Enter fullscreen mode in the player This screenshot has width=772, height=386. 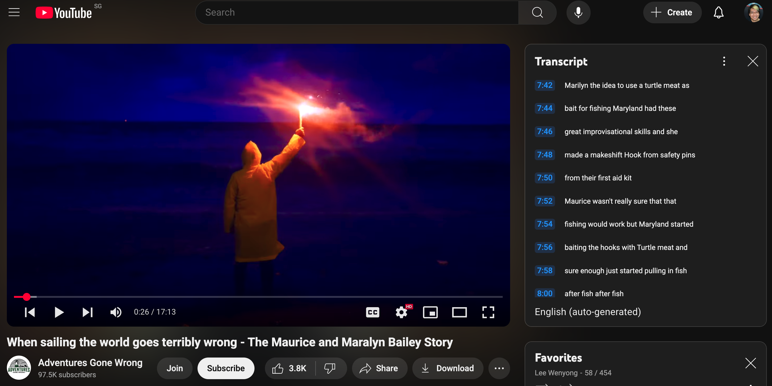coord(488,312)
